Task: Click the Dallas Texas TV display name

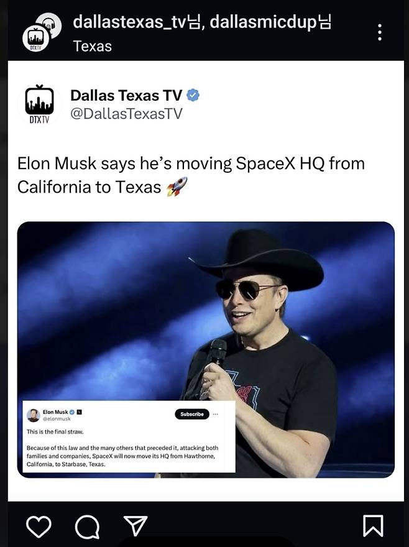Action: pyautogui.click(x=126, y=95)
